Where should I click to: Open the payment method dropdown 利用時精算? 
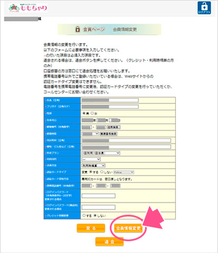tap(93, 166)
